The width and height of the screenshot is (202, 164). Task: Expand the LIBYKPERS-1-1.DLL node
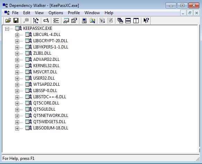[x=17, y=47]
